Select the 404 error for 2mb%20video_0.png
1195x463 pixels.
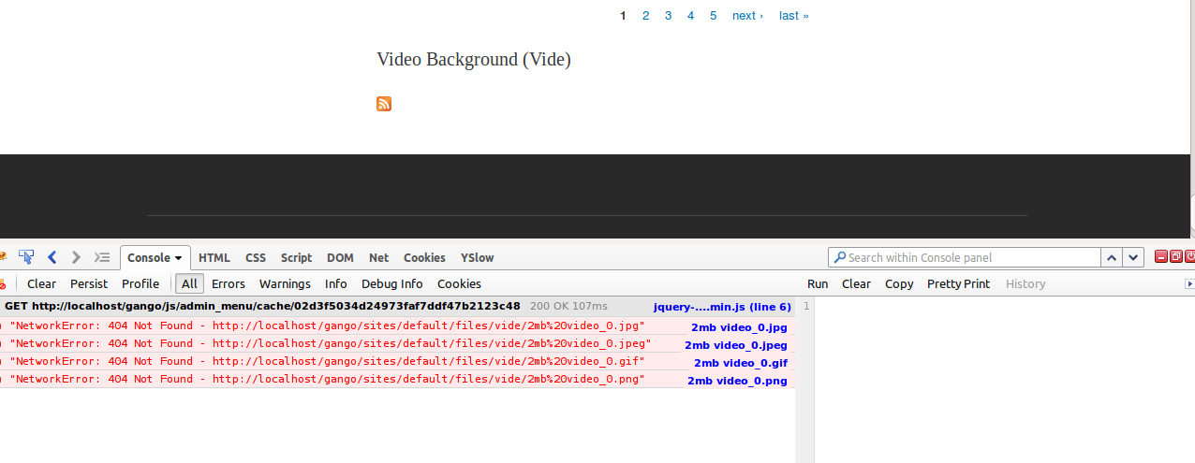pos(327,379)
